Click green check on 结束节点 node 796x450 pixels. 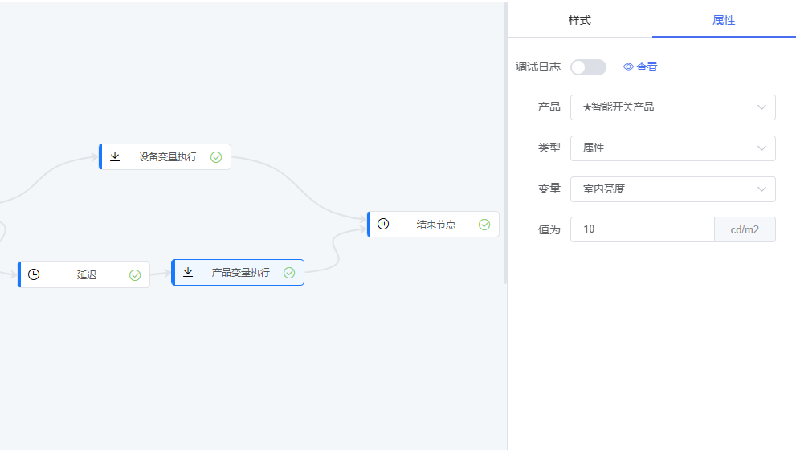pos(484,225)
